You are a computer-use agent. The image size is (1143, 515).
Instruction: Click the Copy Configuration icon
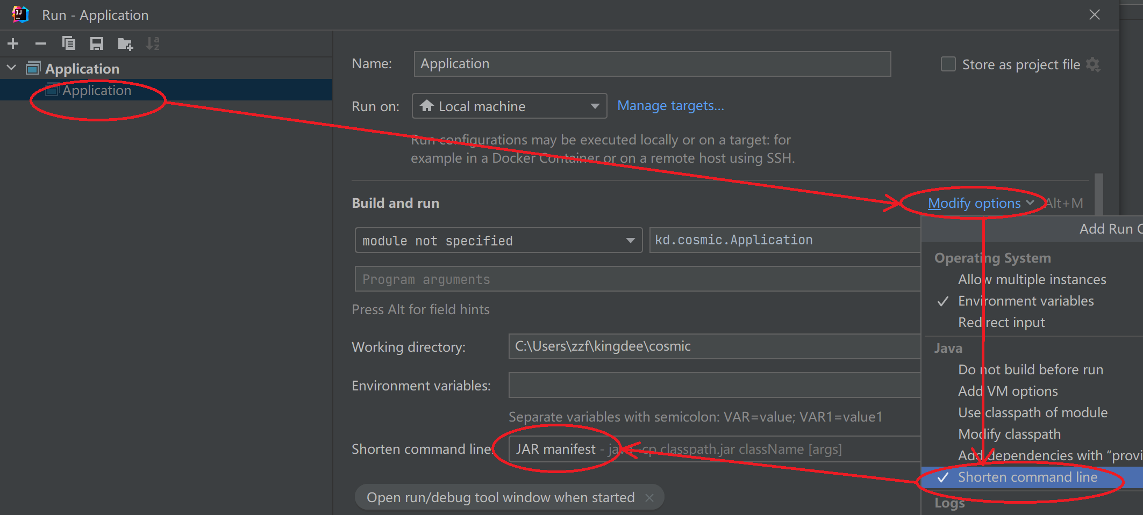pyautogui.click(x=69, y=43)
